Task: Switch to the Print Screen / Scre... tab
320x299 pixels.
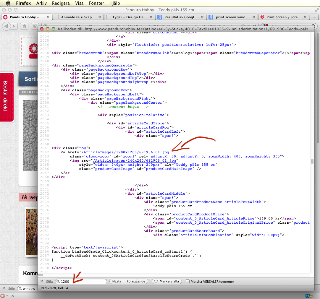Action: pyautogui.click(x=283, y=17)
